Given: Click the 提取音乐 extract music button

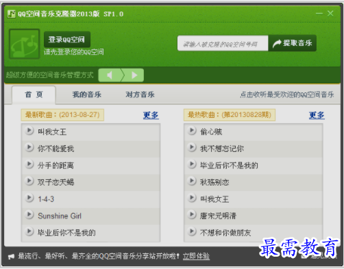Looking at the screenshot, I should click(x=293, y=43).
